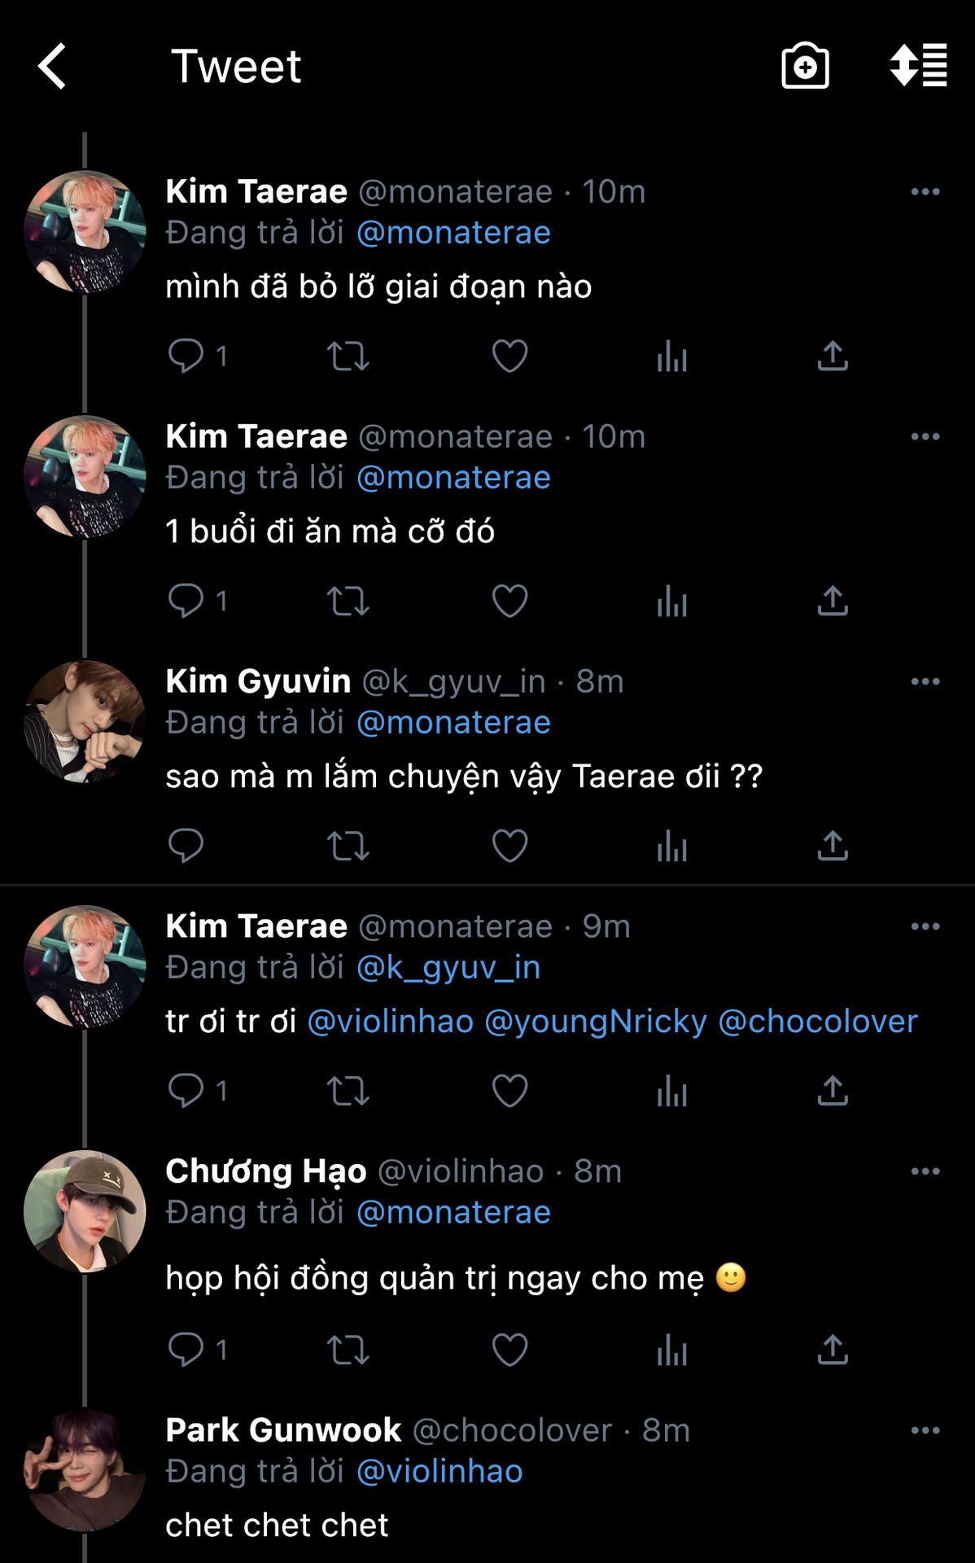975x1563 pixels.
Task: Like the tweet "mình đã bỏ lỡ giai đoạn nào"
Action: coord(510,357)
